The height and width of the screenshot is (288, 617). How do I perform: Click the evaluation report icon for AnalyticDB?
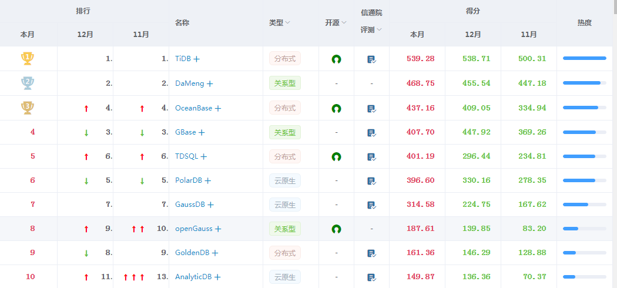pos(371,277)
